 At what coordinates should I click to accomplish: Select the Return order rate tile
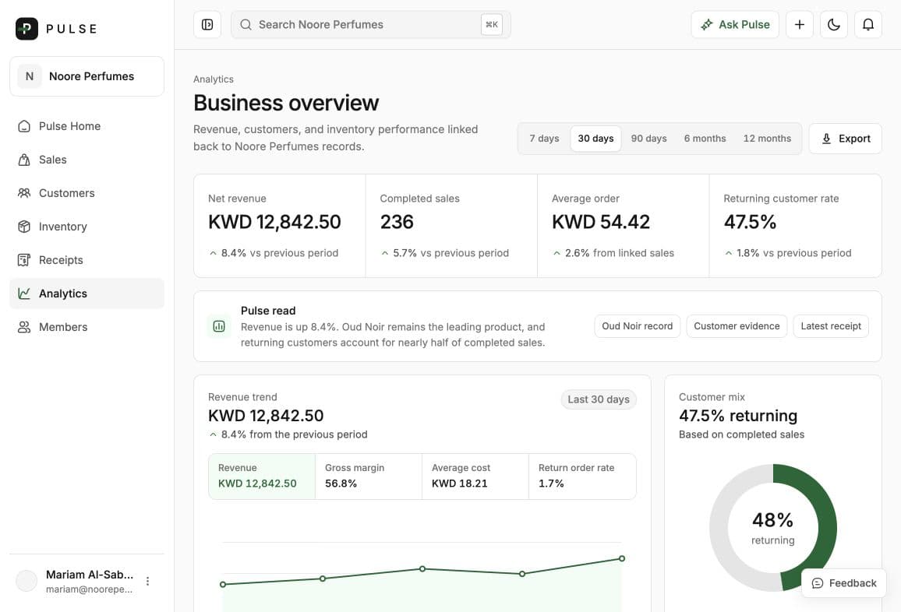(x=582, y=477)
